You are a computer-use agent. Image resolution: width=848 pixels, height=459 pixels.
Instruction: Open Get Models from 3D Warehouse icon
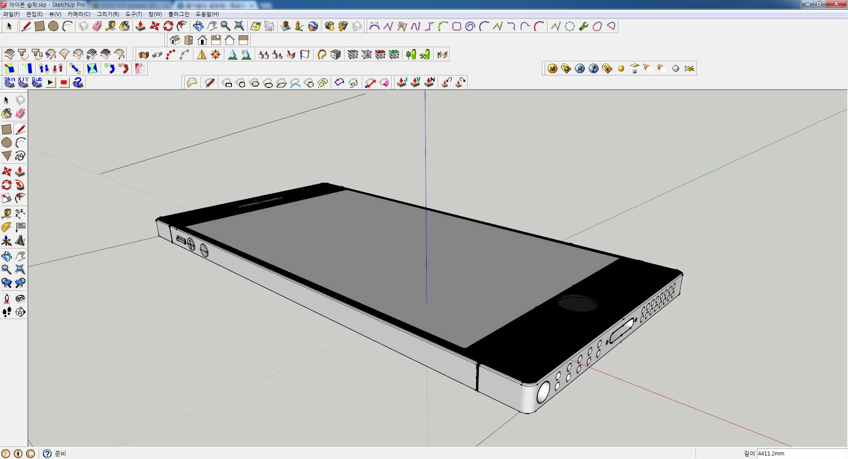point(329,26)
